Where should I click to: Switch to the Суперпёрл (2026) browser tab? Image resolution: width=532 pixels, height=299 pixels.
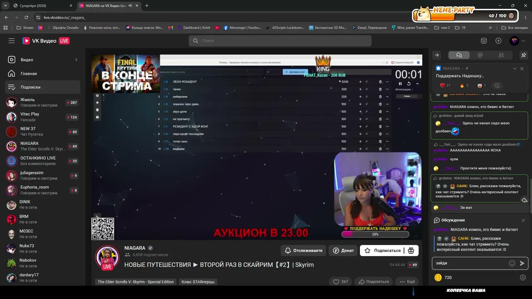(x=42, y=6)
